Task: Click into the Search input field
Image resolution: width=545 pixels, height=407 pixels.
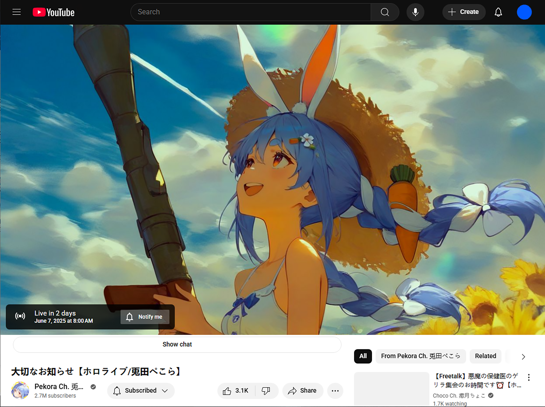Action: coord(250,12)
